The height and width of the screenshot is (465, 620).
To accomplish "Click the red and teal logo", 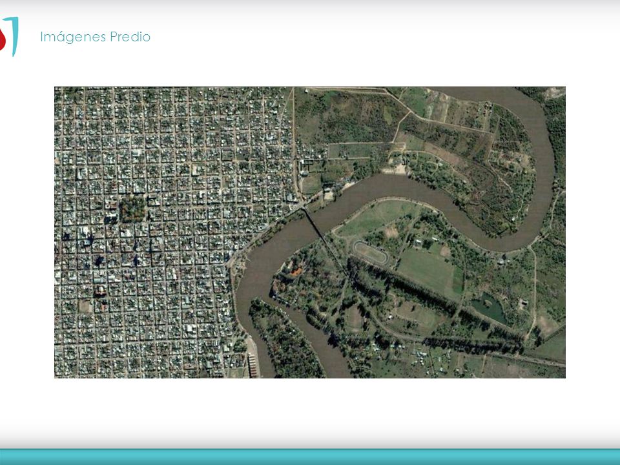I will tap(9, 37).
